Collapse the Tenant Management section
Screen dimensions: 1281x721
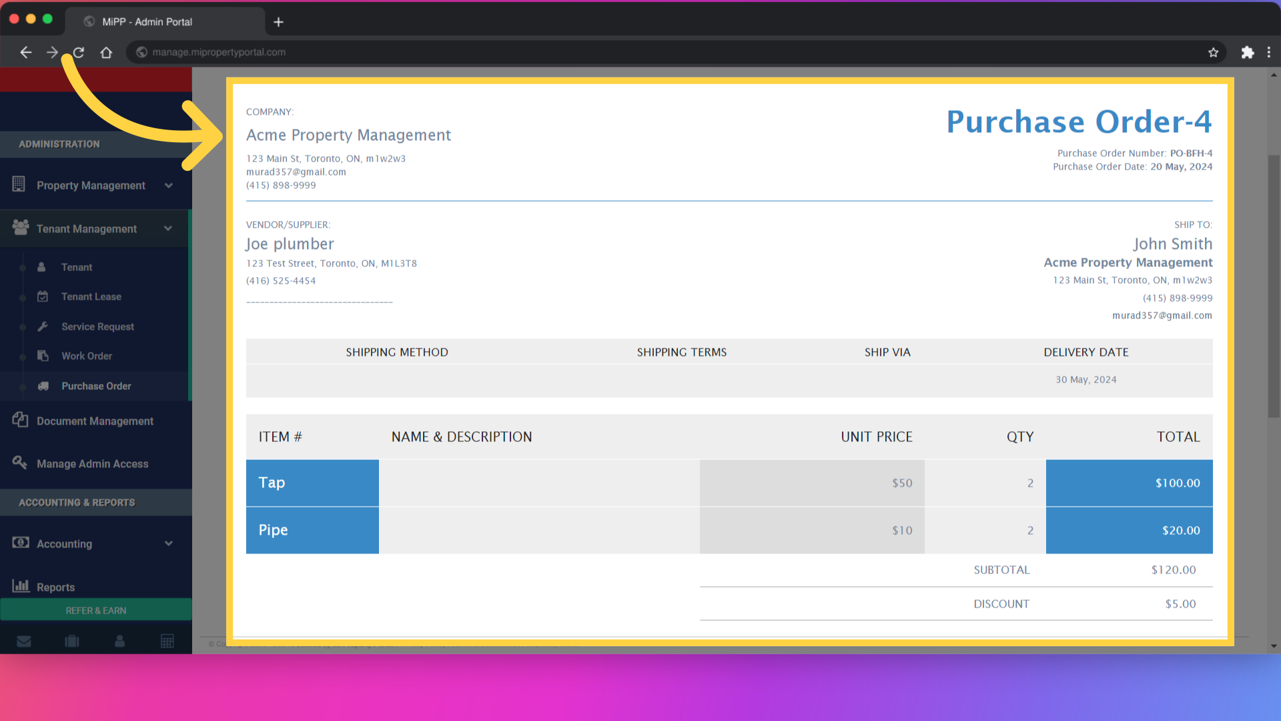click(168, 228)
